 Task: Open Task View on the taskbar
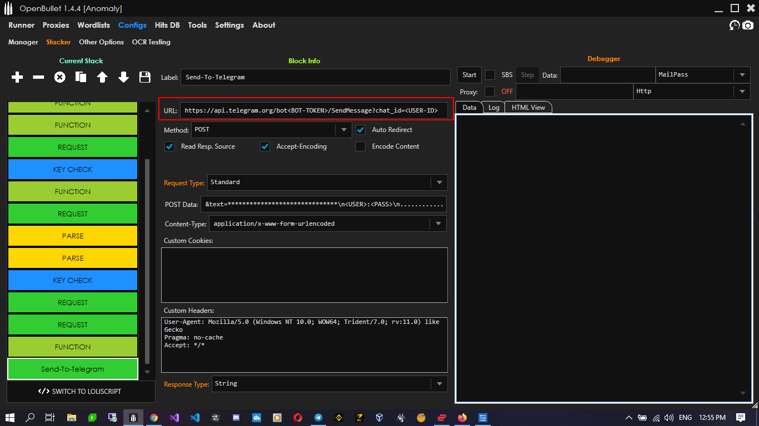point(50,417)
